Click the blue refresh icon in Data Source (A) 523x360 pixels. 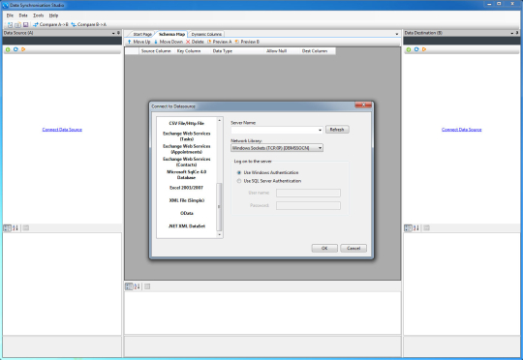[15, 49]
